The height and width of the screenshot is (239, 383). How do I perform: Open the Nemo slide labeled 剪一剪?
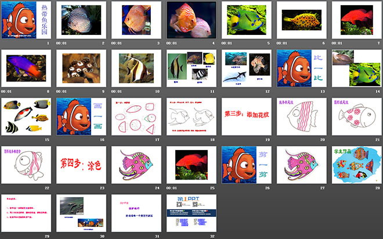tap(247, 165)
